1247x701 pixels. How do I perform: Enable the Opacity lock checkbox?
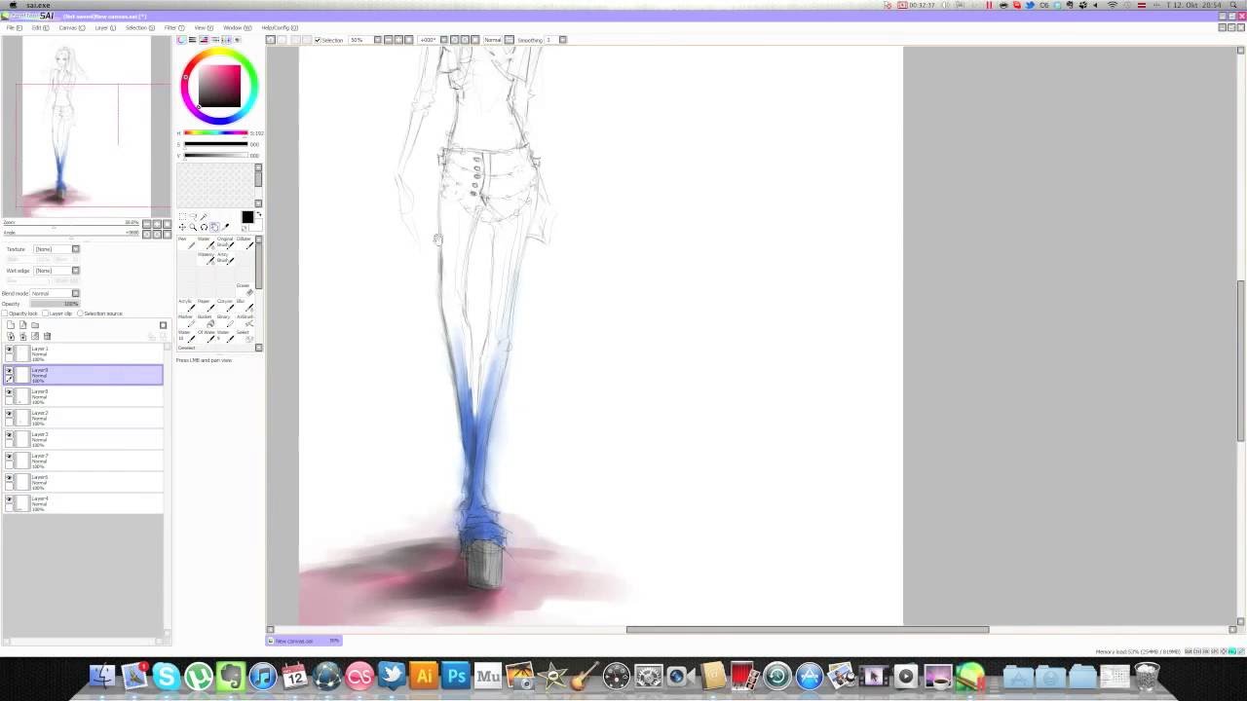(x=6, y=313)
